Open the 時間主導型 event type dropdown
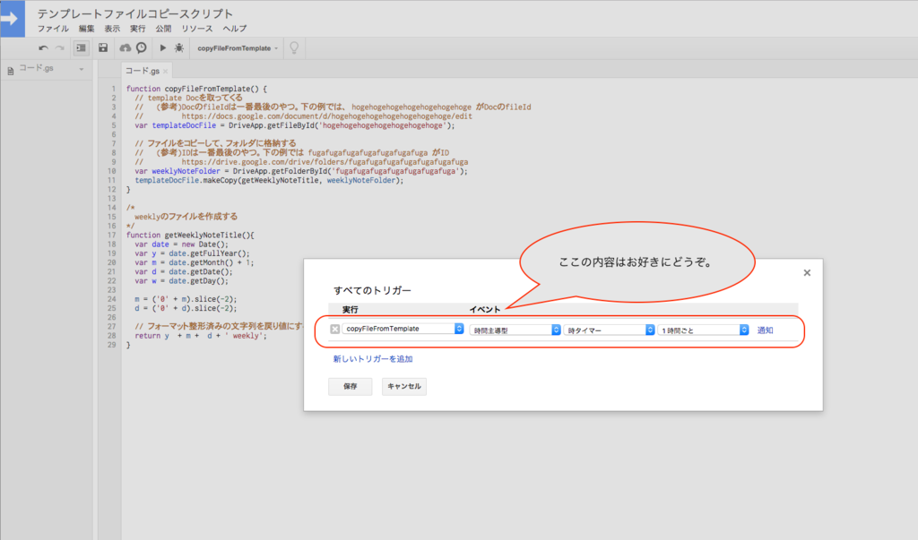The image size is (918, 540). [515, 330]
